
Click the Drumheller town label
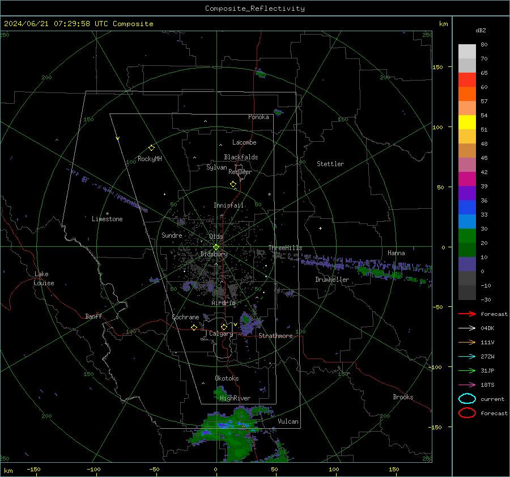click(x=332, y=280)
